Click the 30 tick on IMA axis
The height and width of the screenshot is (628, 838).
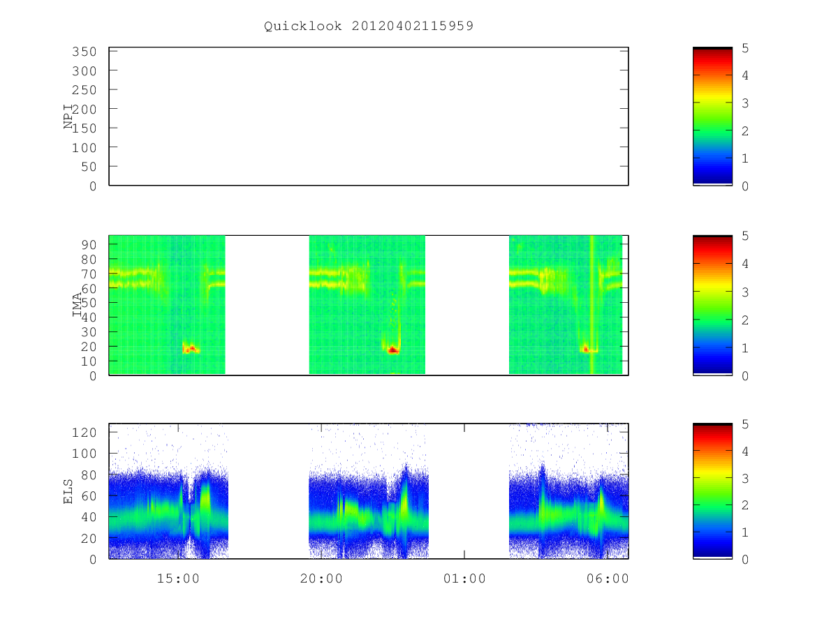coord(88,331)
